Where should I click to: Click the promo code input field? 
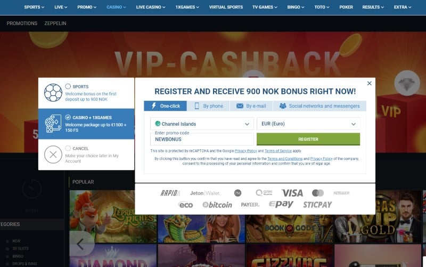pos(202,139)
